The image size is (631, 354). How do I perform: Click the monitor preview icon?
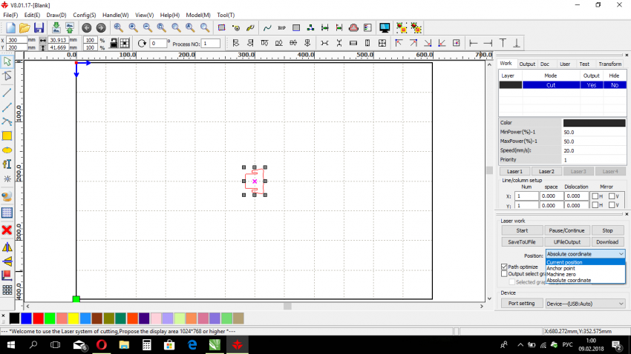click(x=385, y=27)
